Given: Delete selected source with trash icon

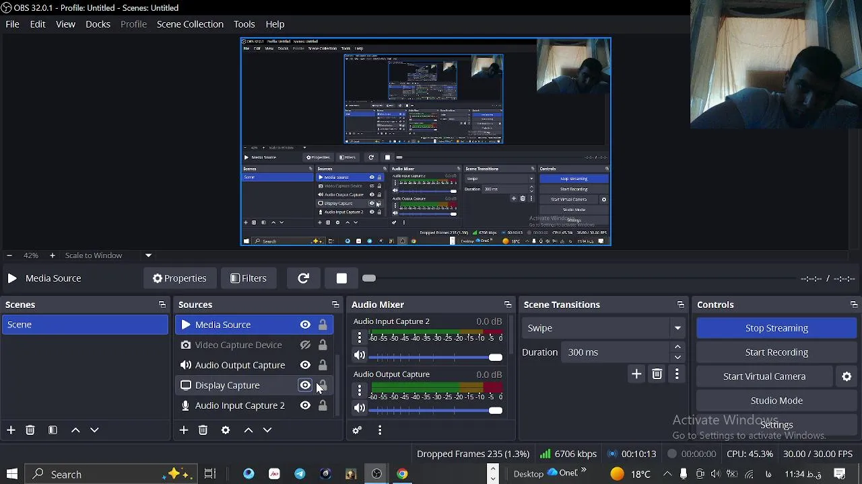Looking at the screenshot, I should [x=203, y=430].
